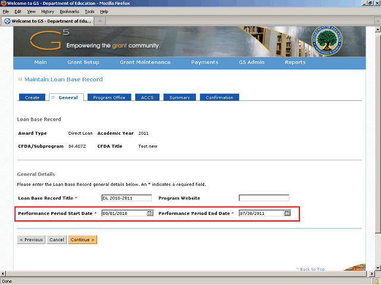Open G5 Admin navigation item

pos(251,62)
